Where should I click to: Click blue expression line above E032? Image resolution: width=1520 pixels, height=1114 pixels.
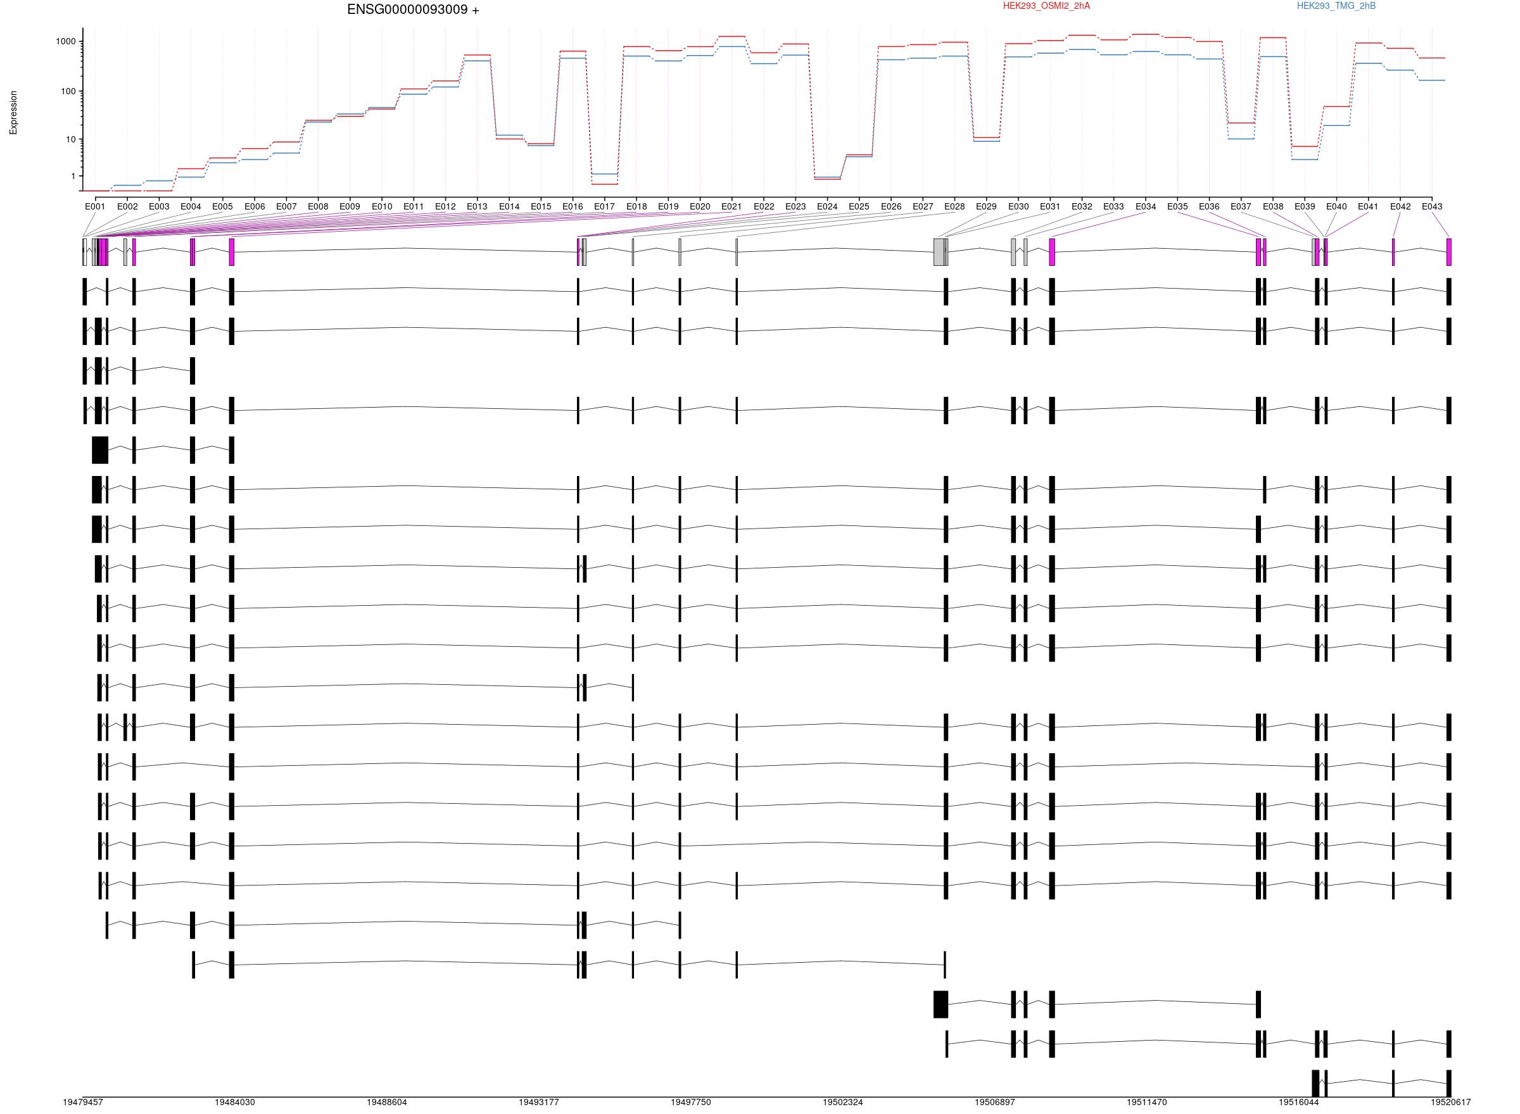1082,49
